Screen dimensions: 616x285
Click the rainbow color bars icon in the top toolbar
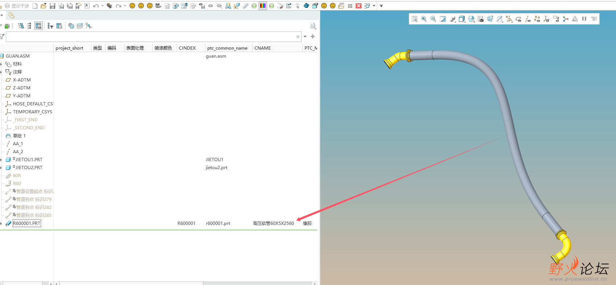[263, 6]
